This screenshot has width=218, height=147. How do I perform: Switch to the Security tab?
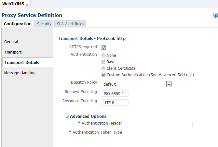tap(44, 24)
